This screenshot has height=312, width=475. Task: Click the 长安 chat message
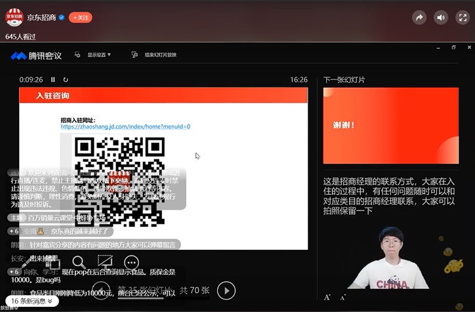point(33,258)
